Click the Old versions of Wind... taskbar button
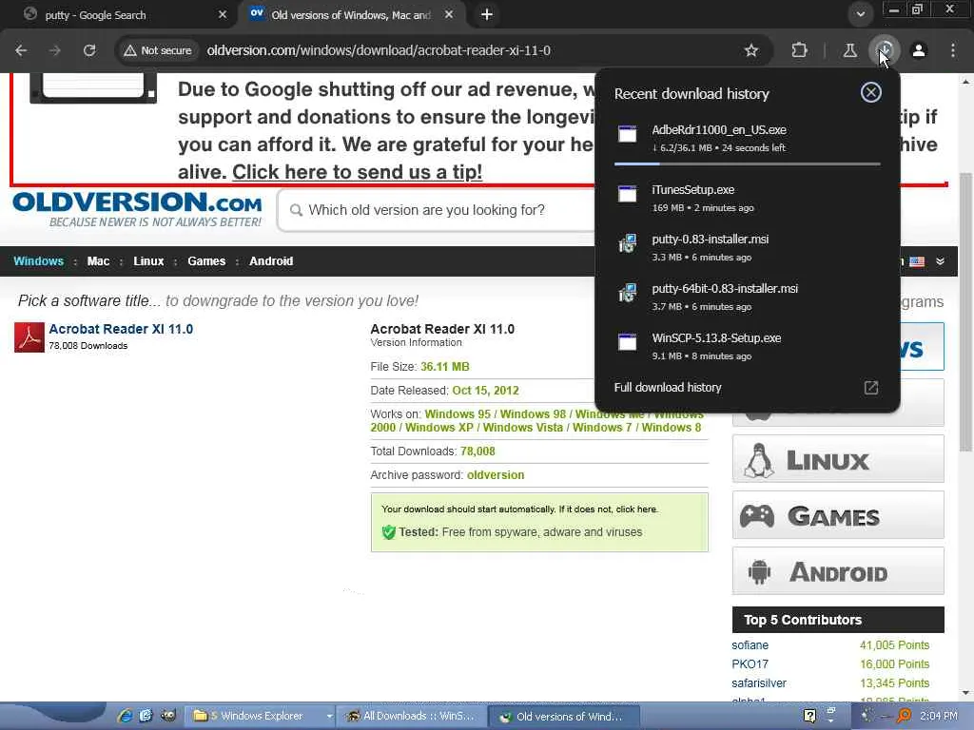The image size is (974, 730). tap(563, 716)
